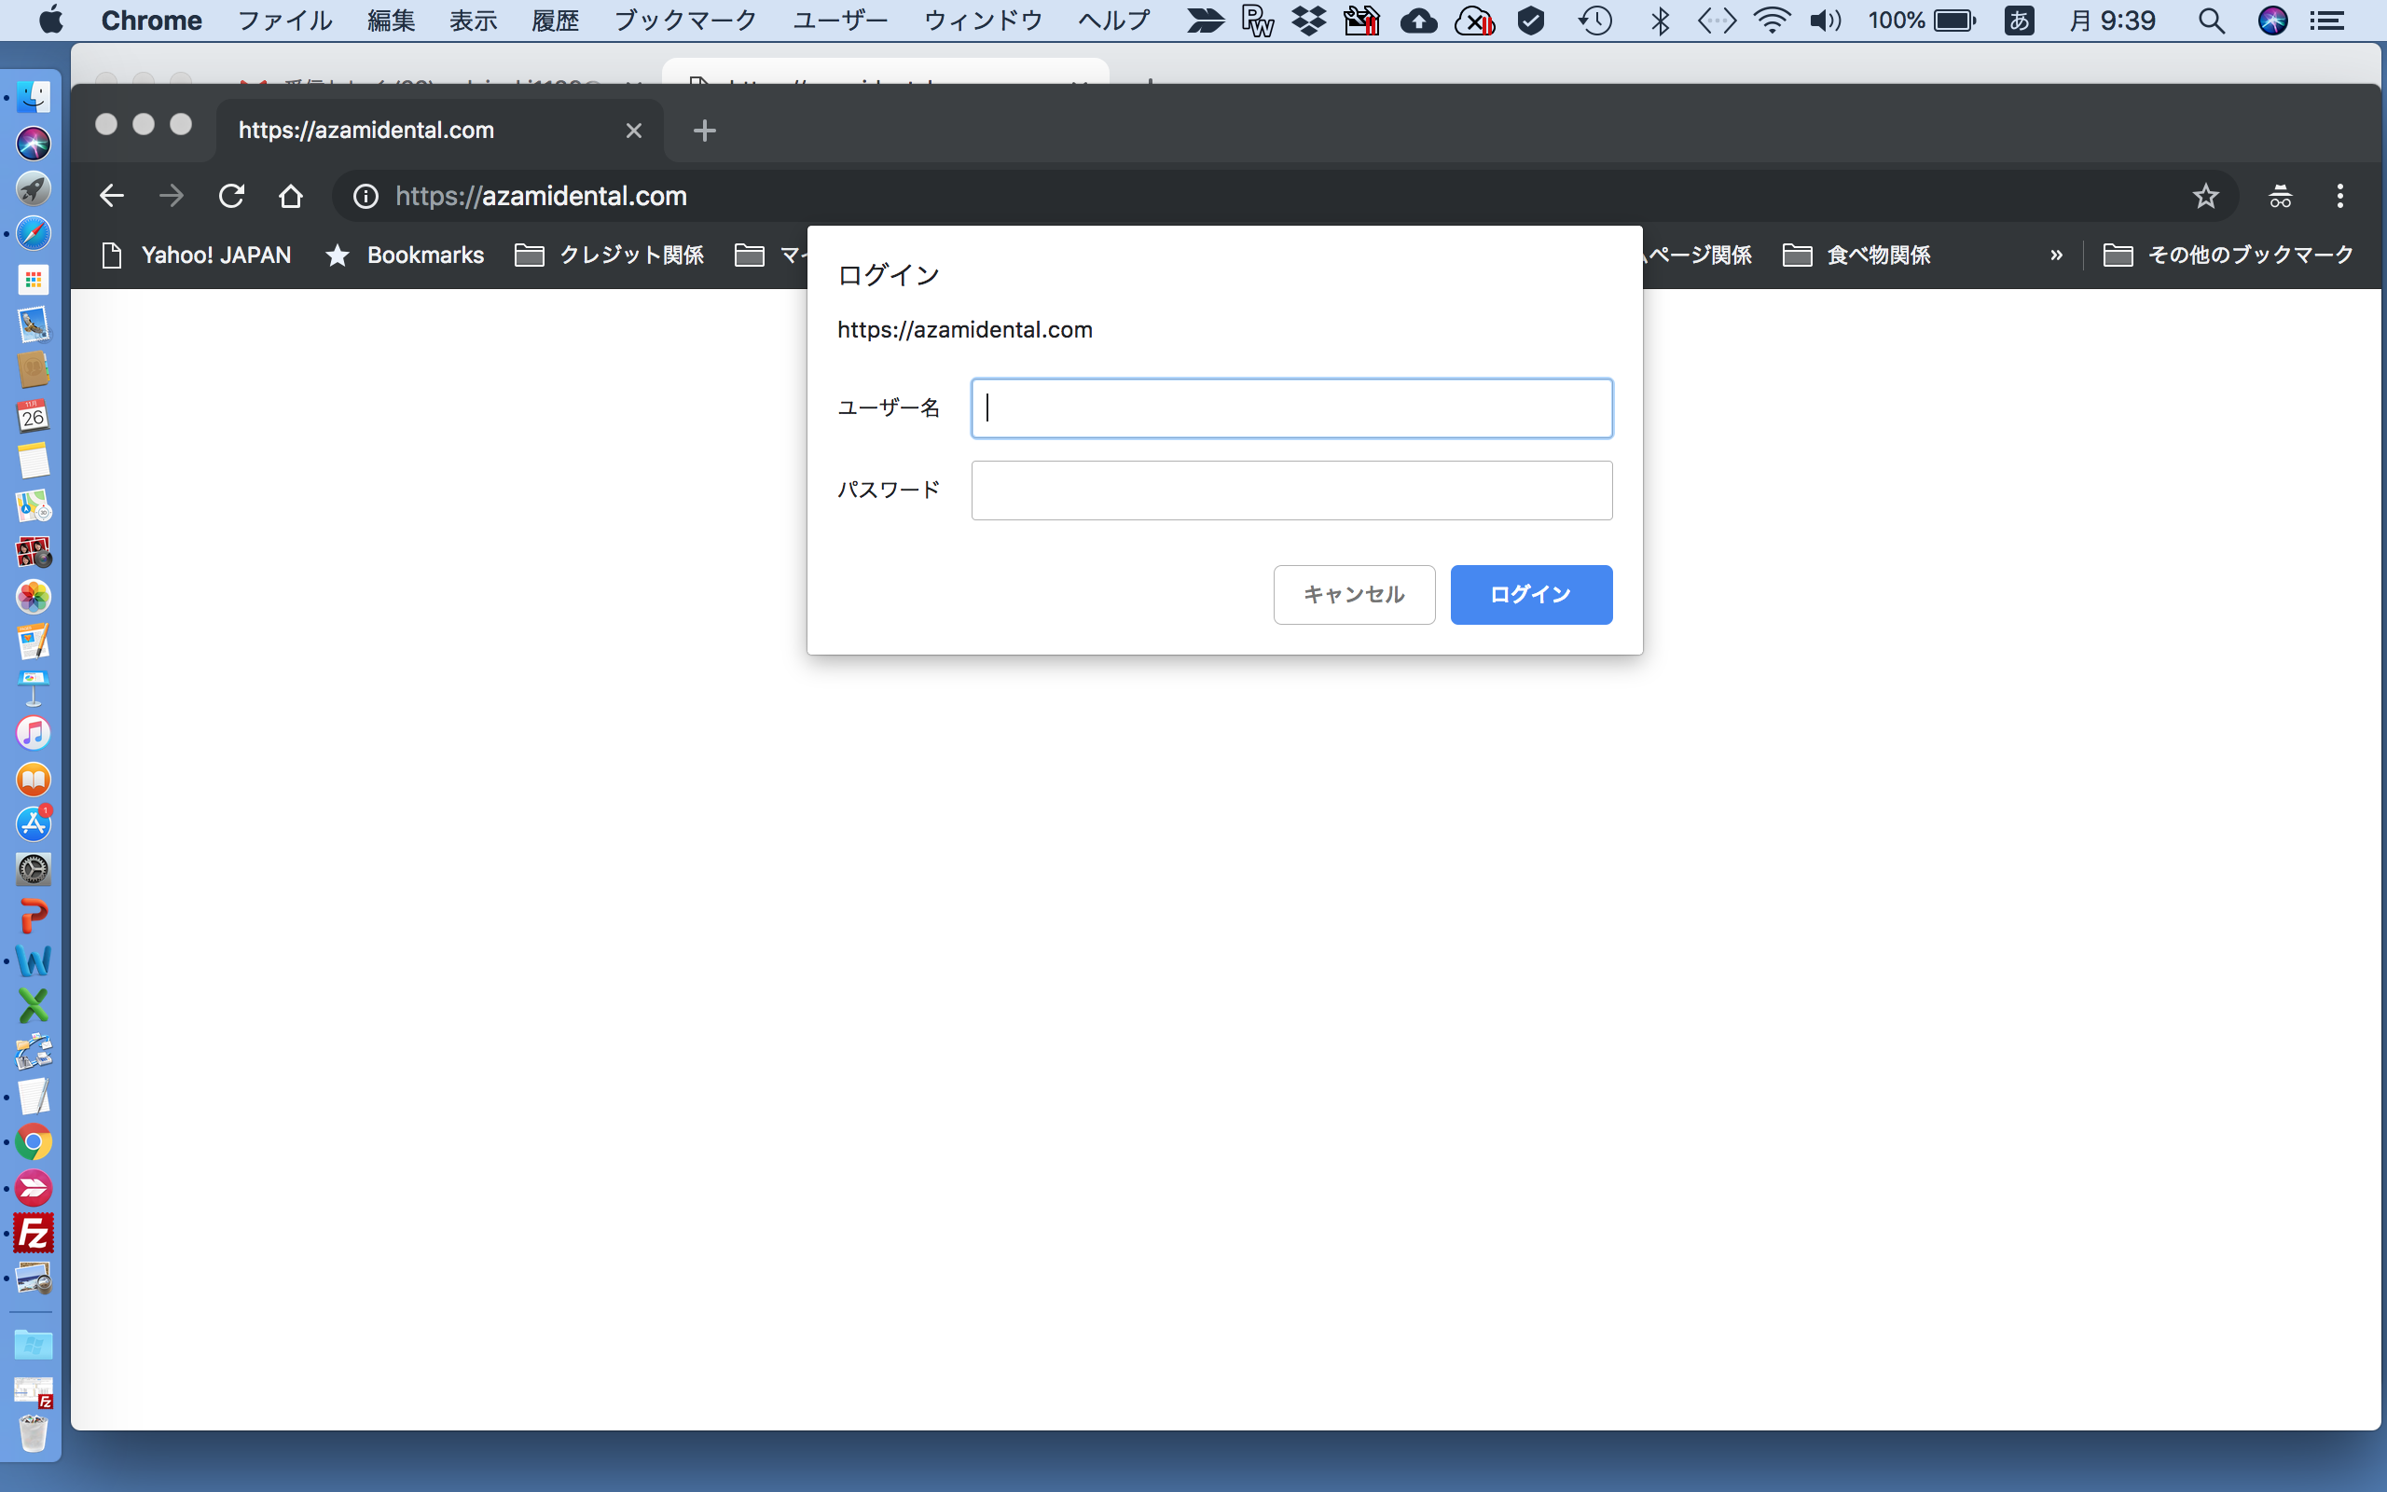Go to the Chrome home page icon

tap(290, 196)
